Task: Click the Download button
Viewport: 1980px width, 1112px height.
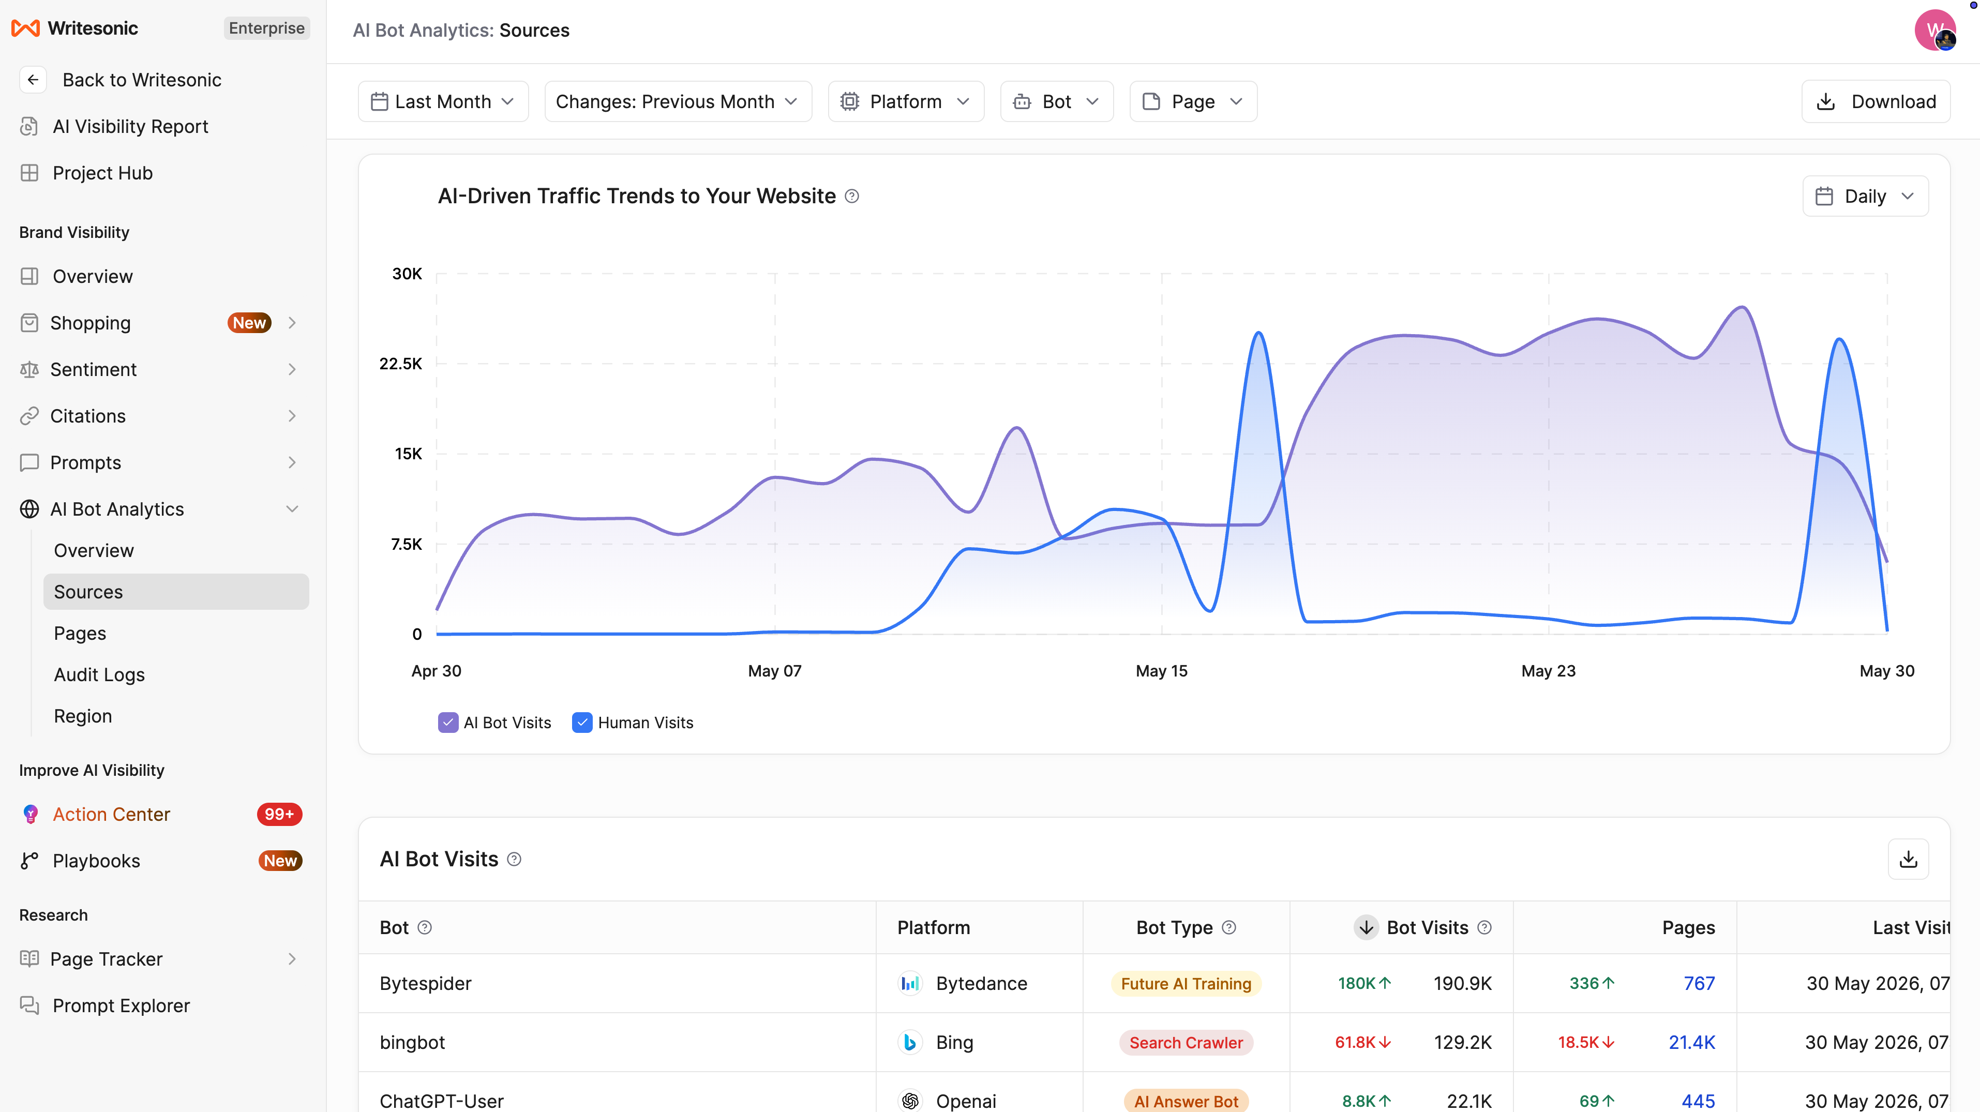Action: tap(1876, 101)
